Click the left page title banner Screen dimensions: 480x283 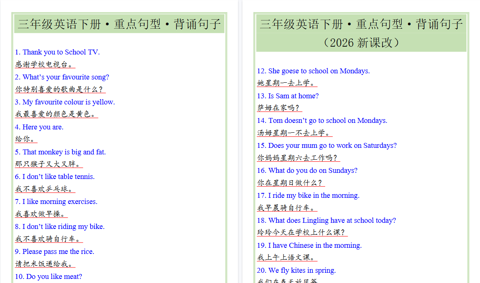pos(118,24)
